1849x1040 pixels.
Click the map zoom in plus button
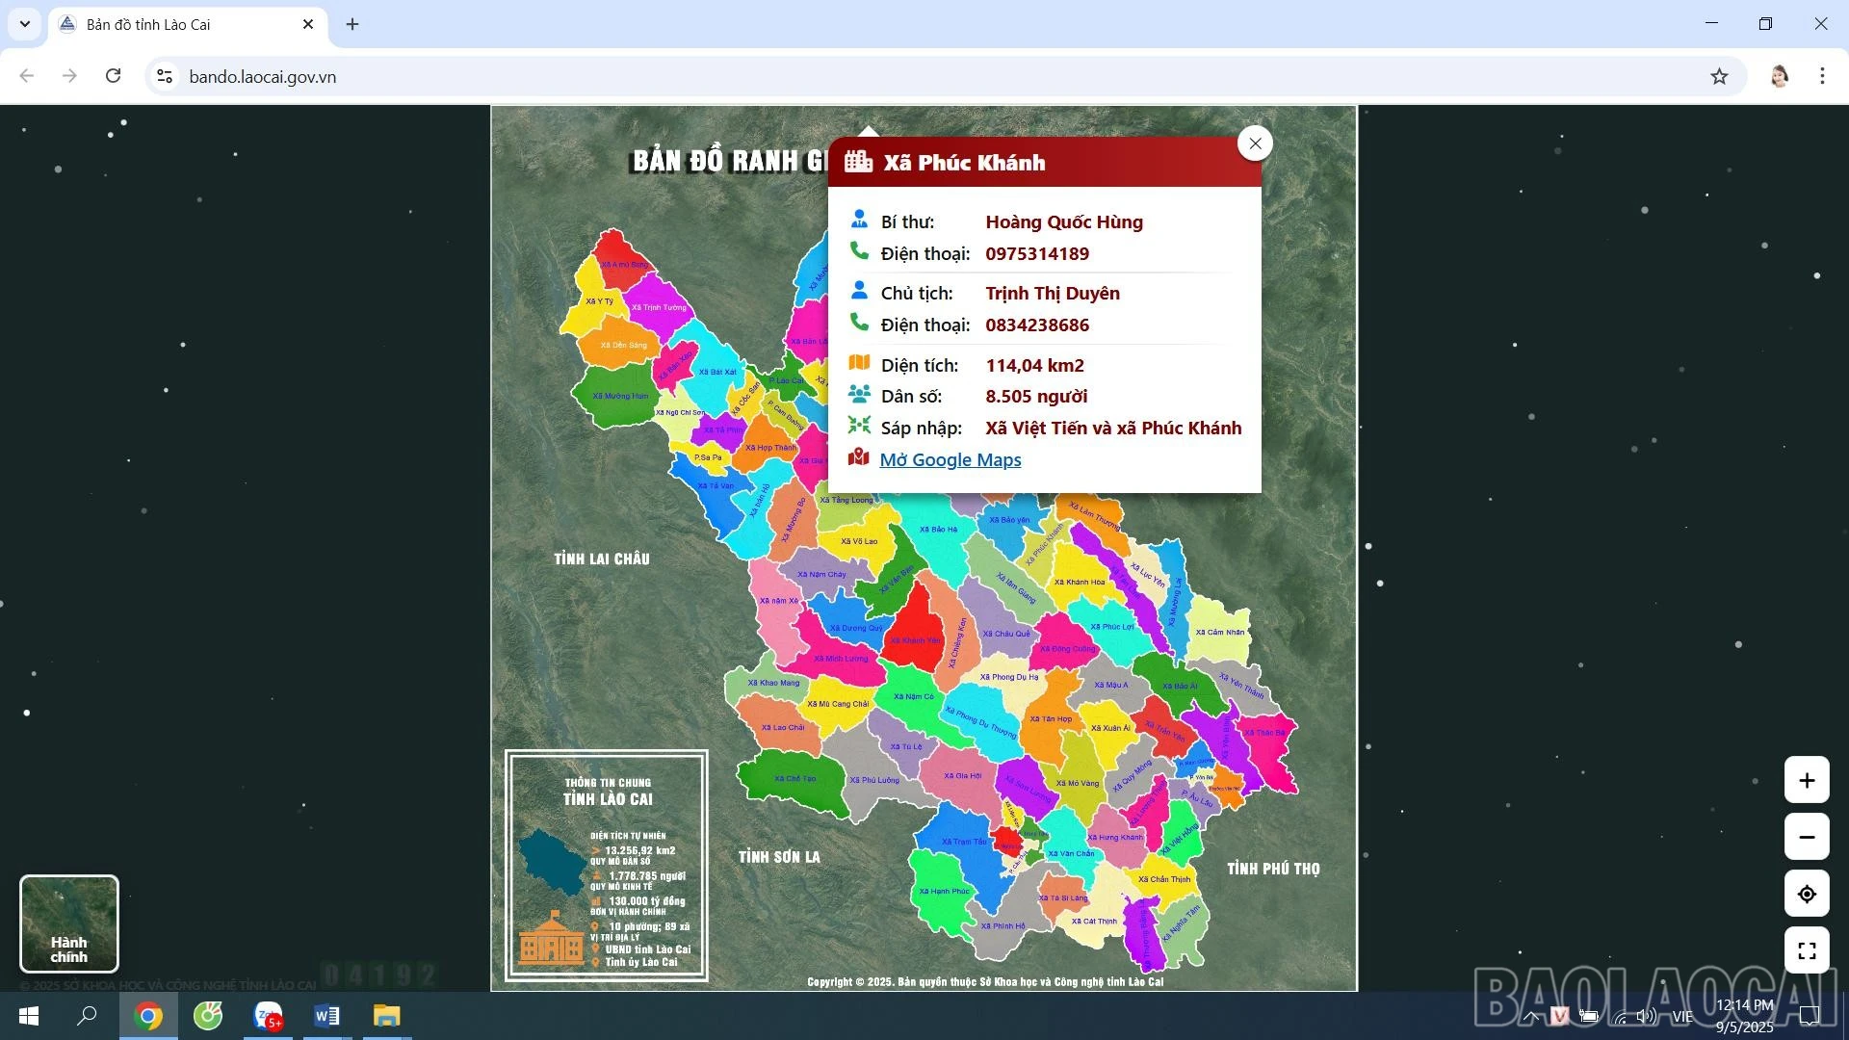coord(1807,780)
